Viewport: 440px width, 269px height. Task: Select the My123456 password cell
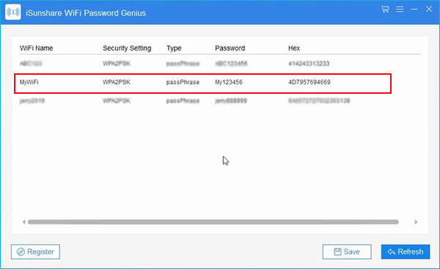(229, 82)
